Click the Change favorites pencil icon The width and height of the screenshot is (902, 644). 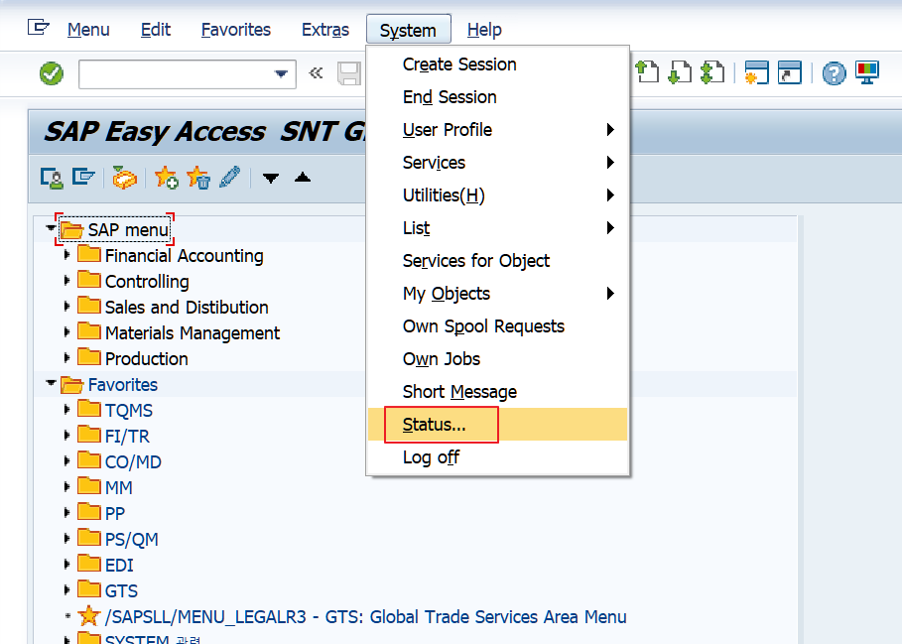(230, 177)
